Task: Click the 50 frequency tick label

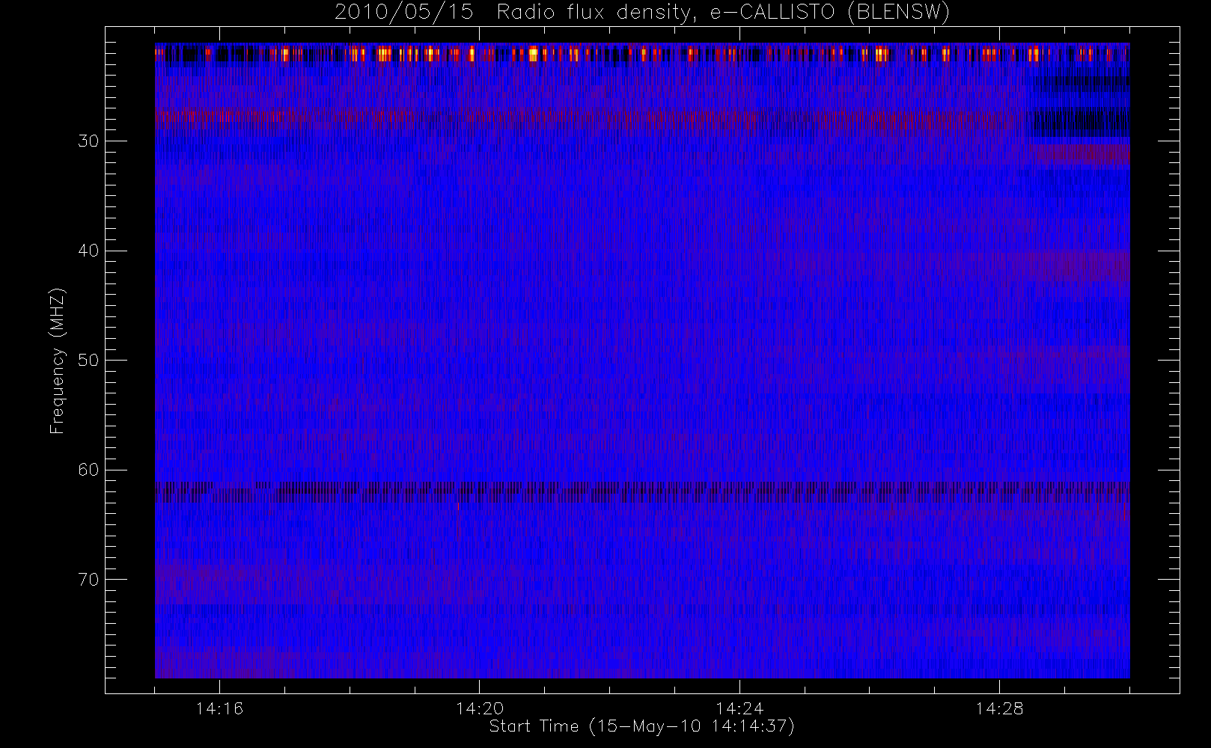Action: 88,361
